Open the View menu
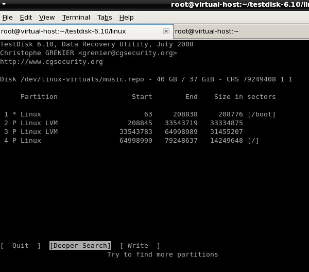The image size is (309, 272). tap(47, 18)
